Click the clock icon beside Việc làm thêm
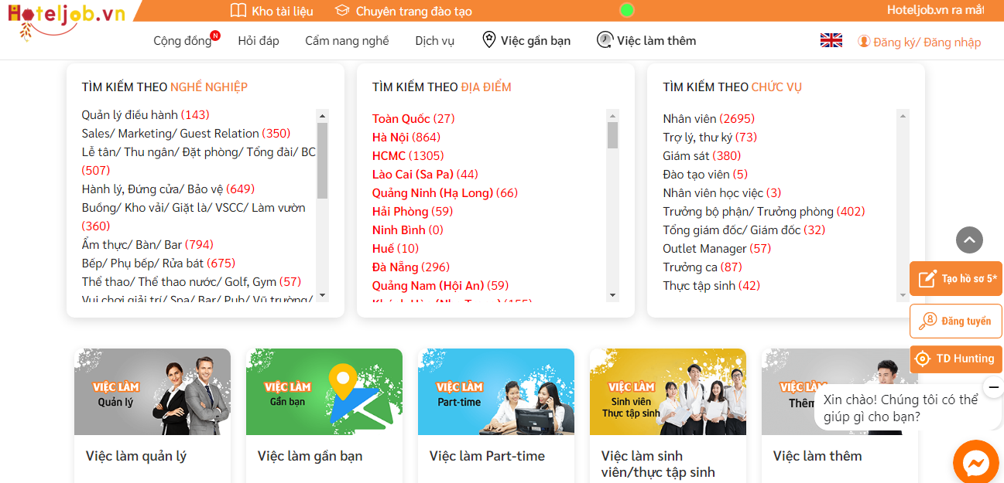Screen dimensions: 1004x483 (x=605, y=39)
